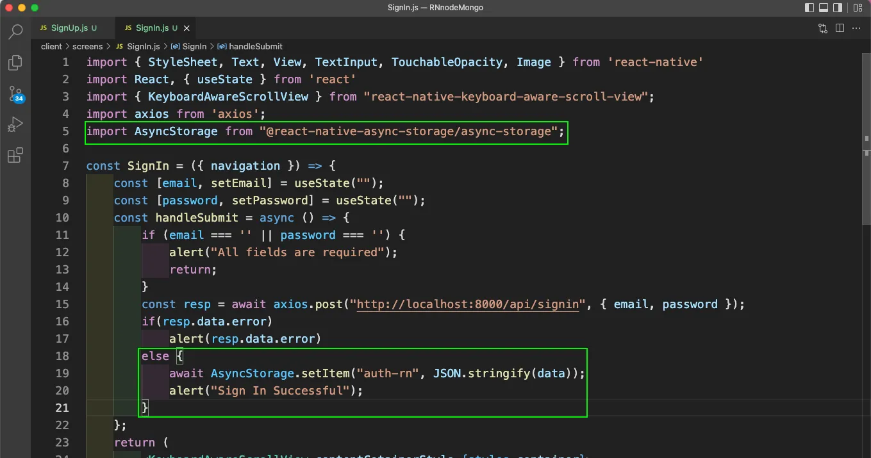This screenshot has height=458, width=871.
Task: Click the 'react-native' string on line 1
Action: (x=655, y=62)
